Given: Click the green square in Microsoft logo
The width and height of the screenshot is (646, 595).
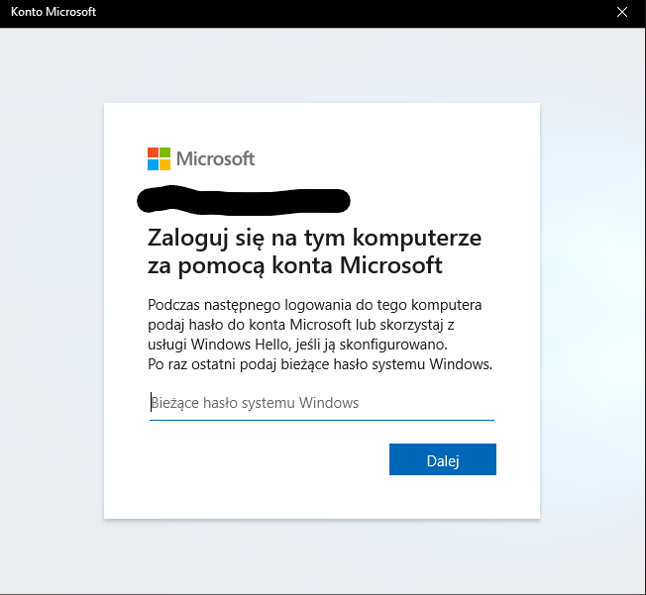Looking at the screenshot, I should [165, 152].
